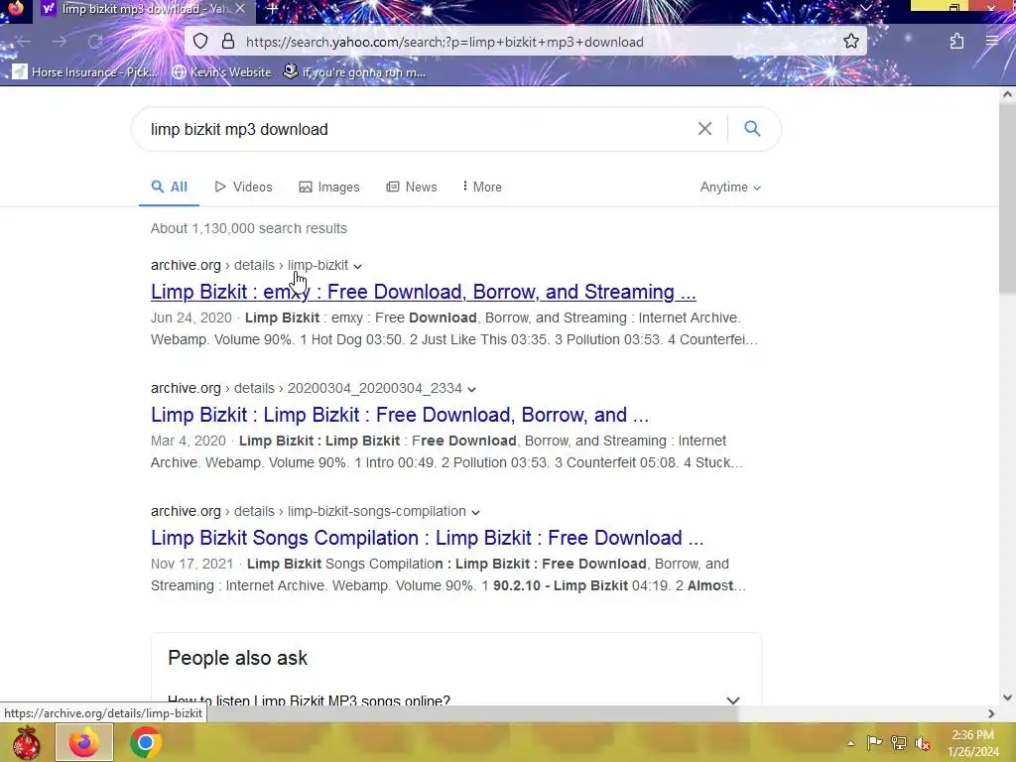
Task: Click the Action Center flag tray icon
Action: coord(874,742)
